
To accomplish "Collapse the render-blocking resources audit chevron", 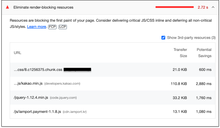I will pos(213,7).
